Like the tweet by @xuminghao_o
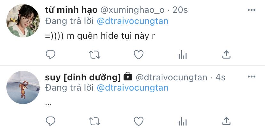The image size is (265, 130). [x=139, y=55]
